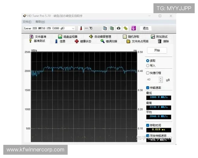The image size is (198, 158).
Task: Switch to the 磁盘监视器 tab
Action: pos(68,37)
